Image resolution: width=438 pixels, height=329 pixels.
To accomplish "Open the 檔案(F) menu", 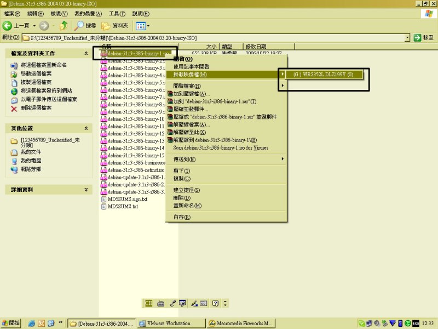I will [x=12, y=13].
